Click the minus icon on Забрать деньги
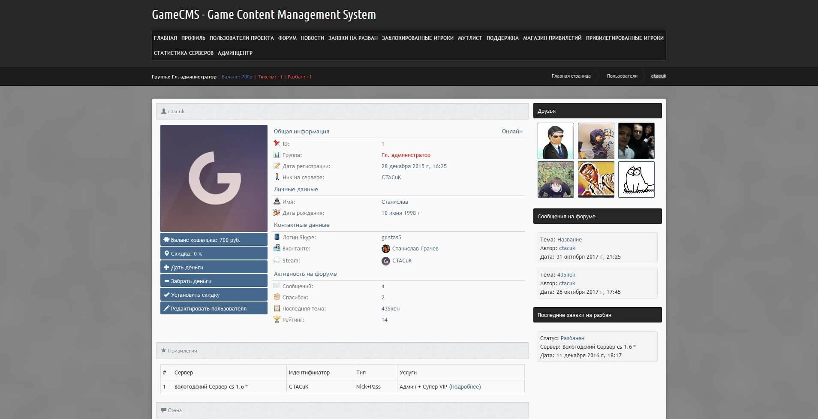 click(x=166, y=281)
